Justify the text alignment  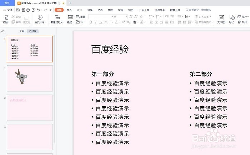pyautogui.click(x=167, y=22)
